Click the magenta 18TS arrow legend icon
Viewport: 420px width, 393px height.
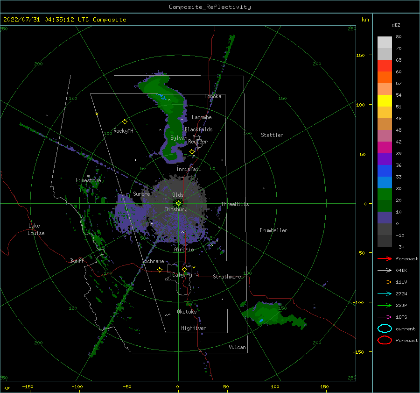(385, 317)
